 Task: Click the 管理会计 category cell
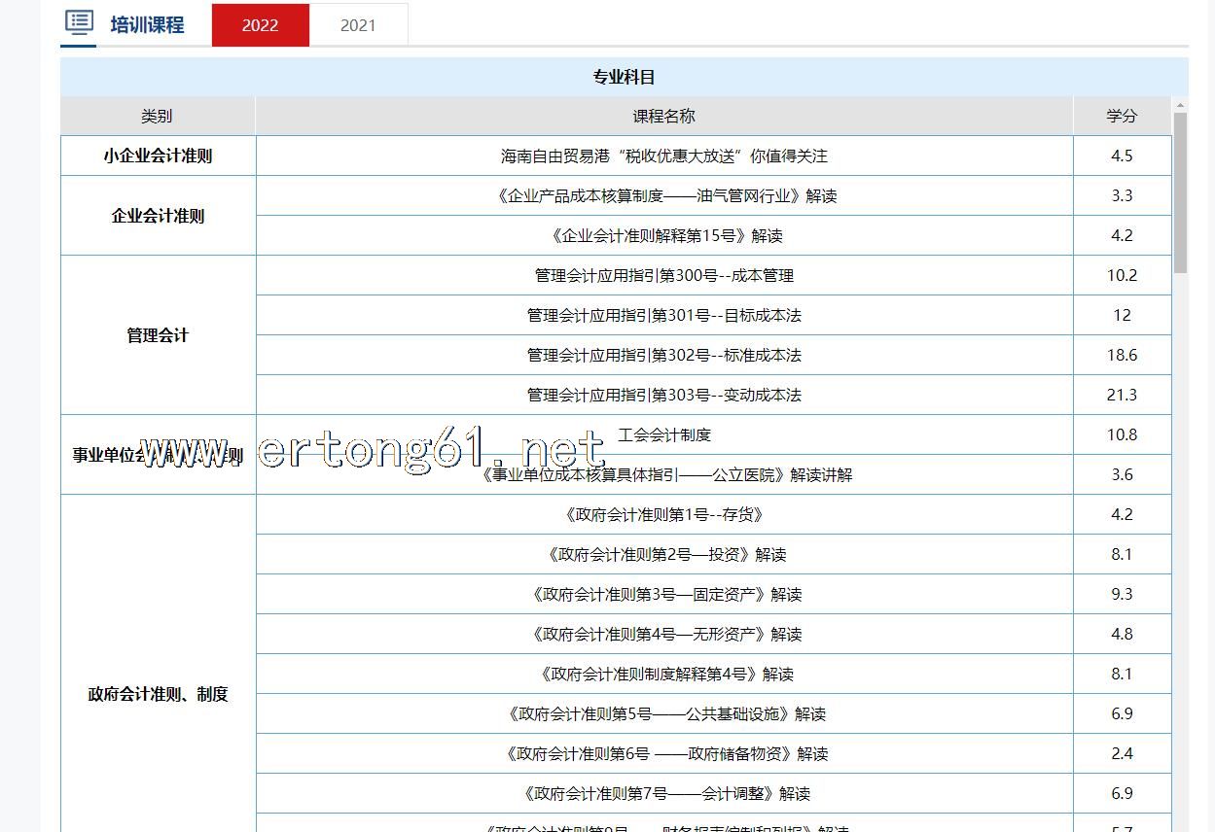158,335
